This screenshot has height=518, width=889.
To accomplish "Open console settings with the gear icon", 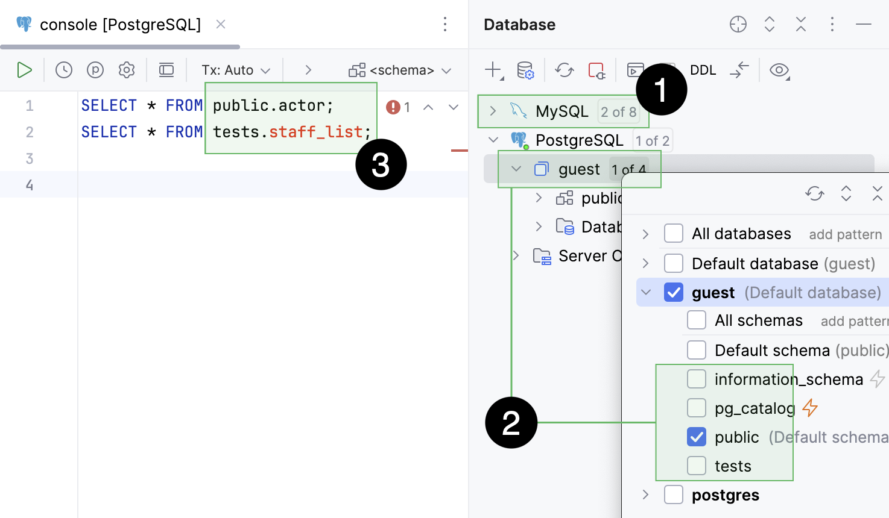I will [126, 70].
